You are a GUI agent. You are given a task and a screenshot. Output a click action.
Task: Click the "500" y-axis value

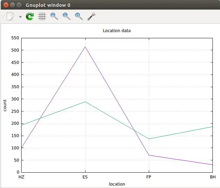pyautogui.click(x=15, y=50)
